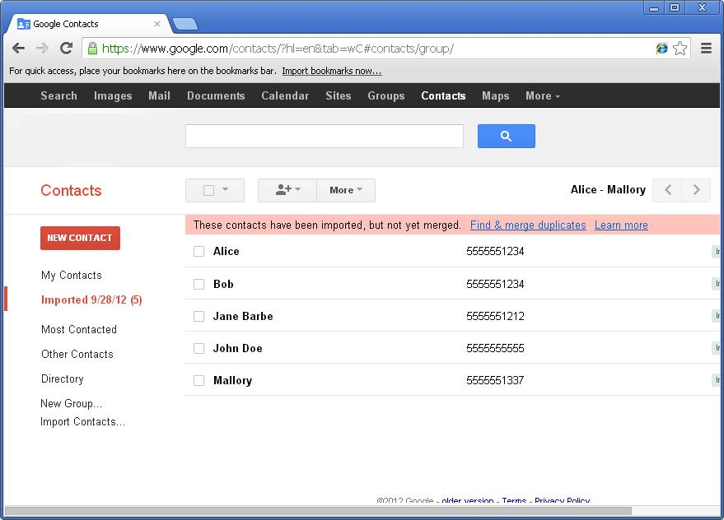Switch to the Mail section
The height and width of the screenshot is (520, 724).
[x=159, y=96]
